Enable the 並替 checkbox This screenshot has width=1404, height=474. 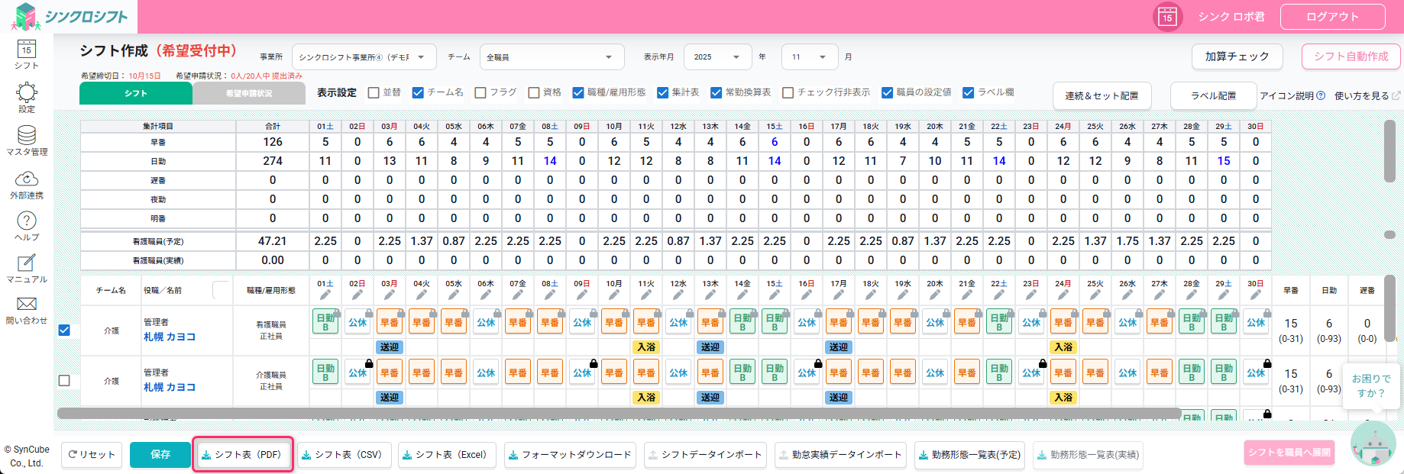pos(374,92)
